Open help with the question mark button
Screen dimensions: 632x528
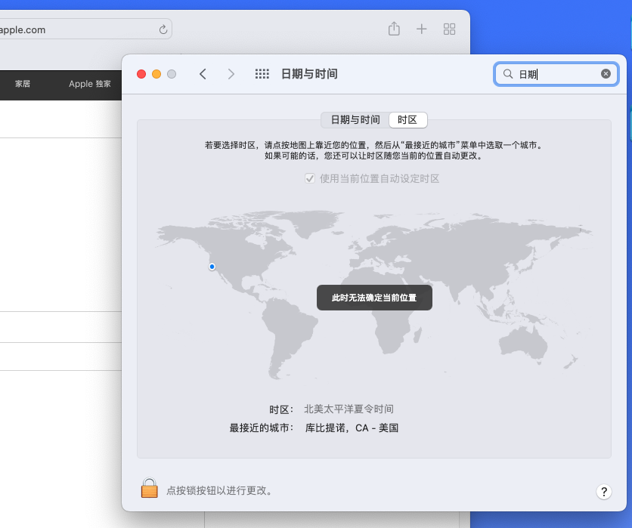coord(603,492)
